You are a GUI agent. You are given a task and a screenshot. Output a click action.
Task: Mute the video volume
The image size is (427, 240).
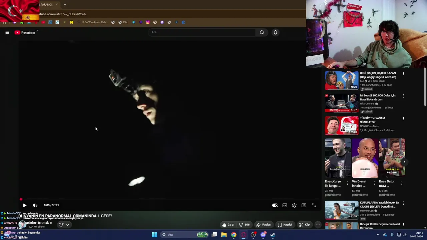35,205
